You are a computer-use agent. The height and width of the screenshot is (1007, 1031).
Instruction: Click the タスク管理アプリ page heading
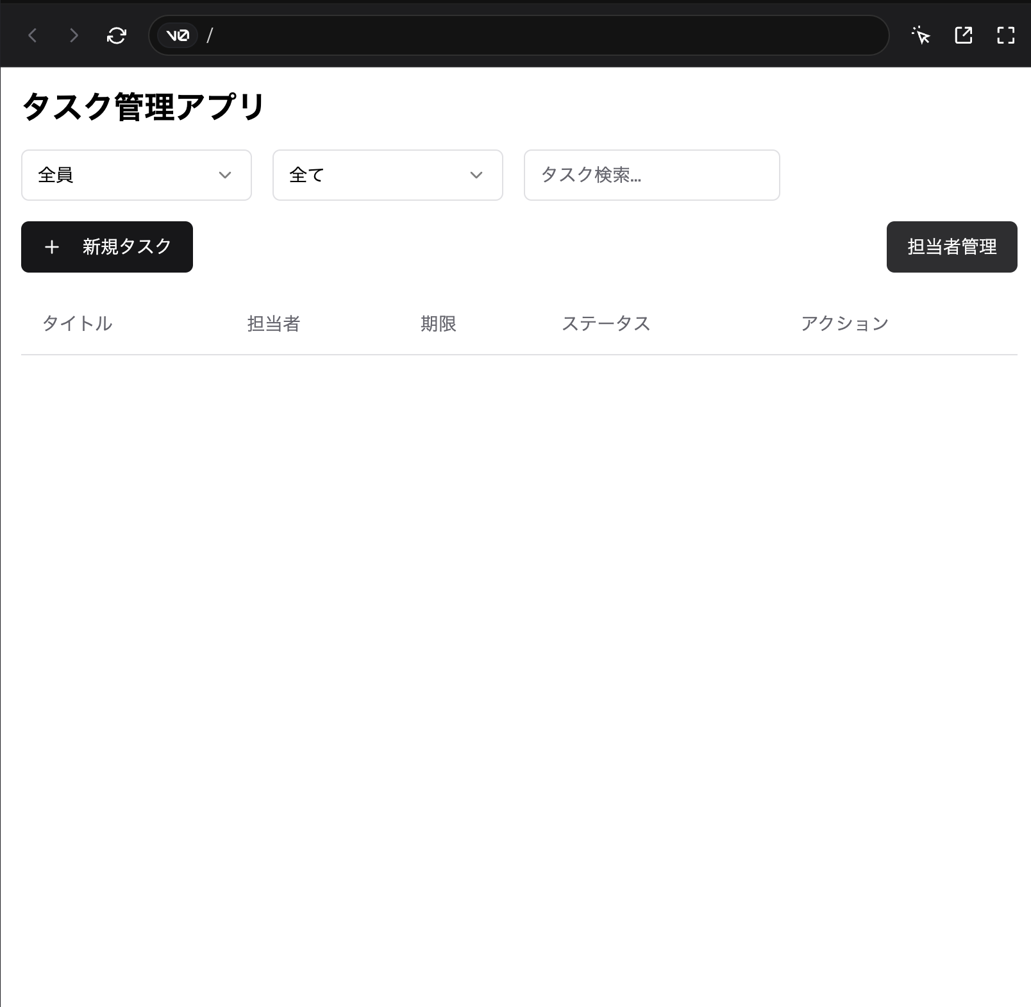(x=144, y=106)
